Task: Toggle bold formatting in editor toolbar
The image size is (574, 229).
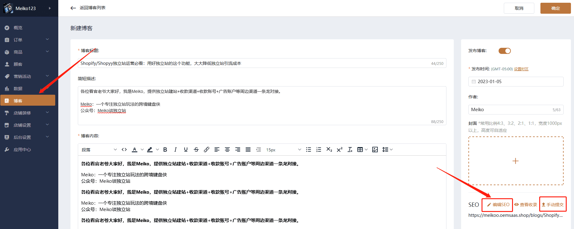Action: [165, 150]
